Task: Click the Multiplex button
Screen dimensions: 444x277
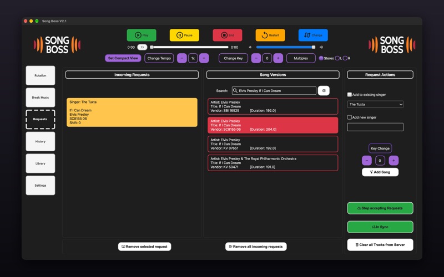Action: tap(301, 58)
